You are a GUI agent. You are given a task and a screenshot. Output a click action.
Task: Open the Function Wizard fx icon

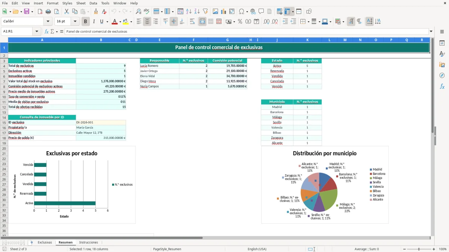coord(46,32)
